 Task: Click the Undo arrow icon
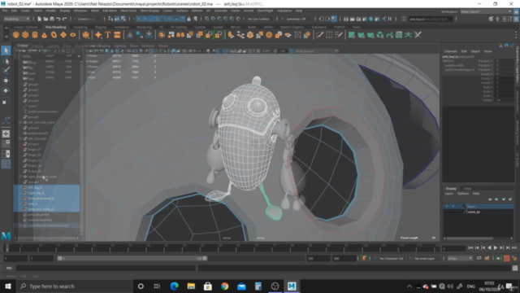[58, 19]
